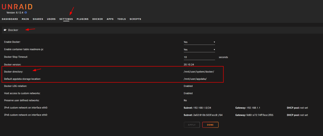Click Host access to custom networks Enabled value

[188, 93]
